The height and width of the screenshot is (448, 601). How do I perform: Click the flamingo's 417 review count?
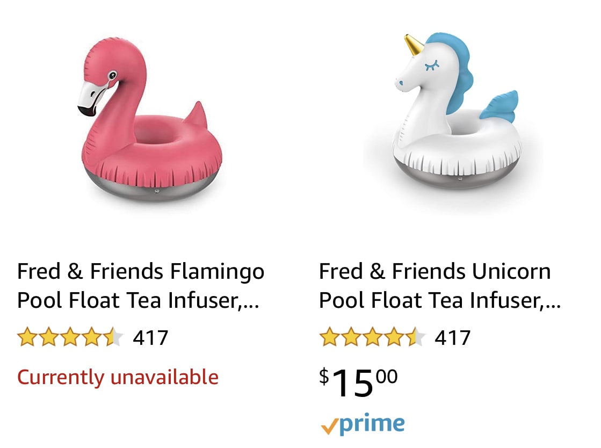pyautogui.click(x=151, y=337)
